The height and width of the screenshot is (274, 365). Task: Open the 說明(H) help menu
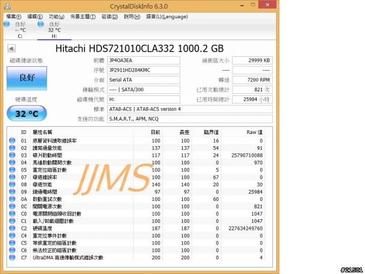pyautogui.click(x=132, y=17)
